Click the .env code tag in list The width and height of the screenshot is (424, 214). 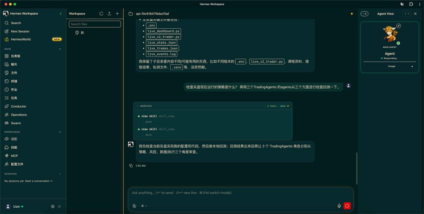point(151,25)
